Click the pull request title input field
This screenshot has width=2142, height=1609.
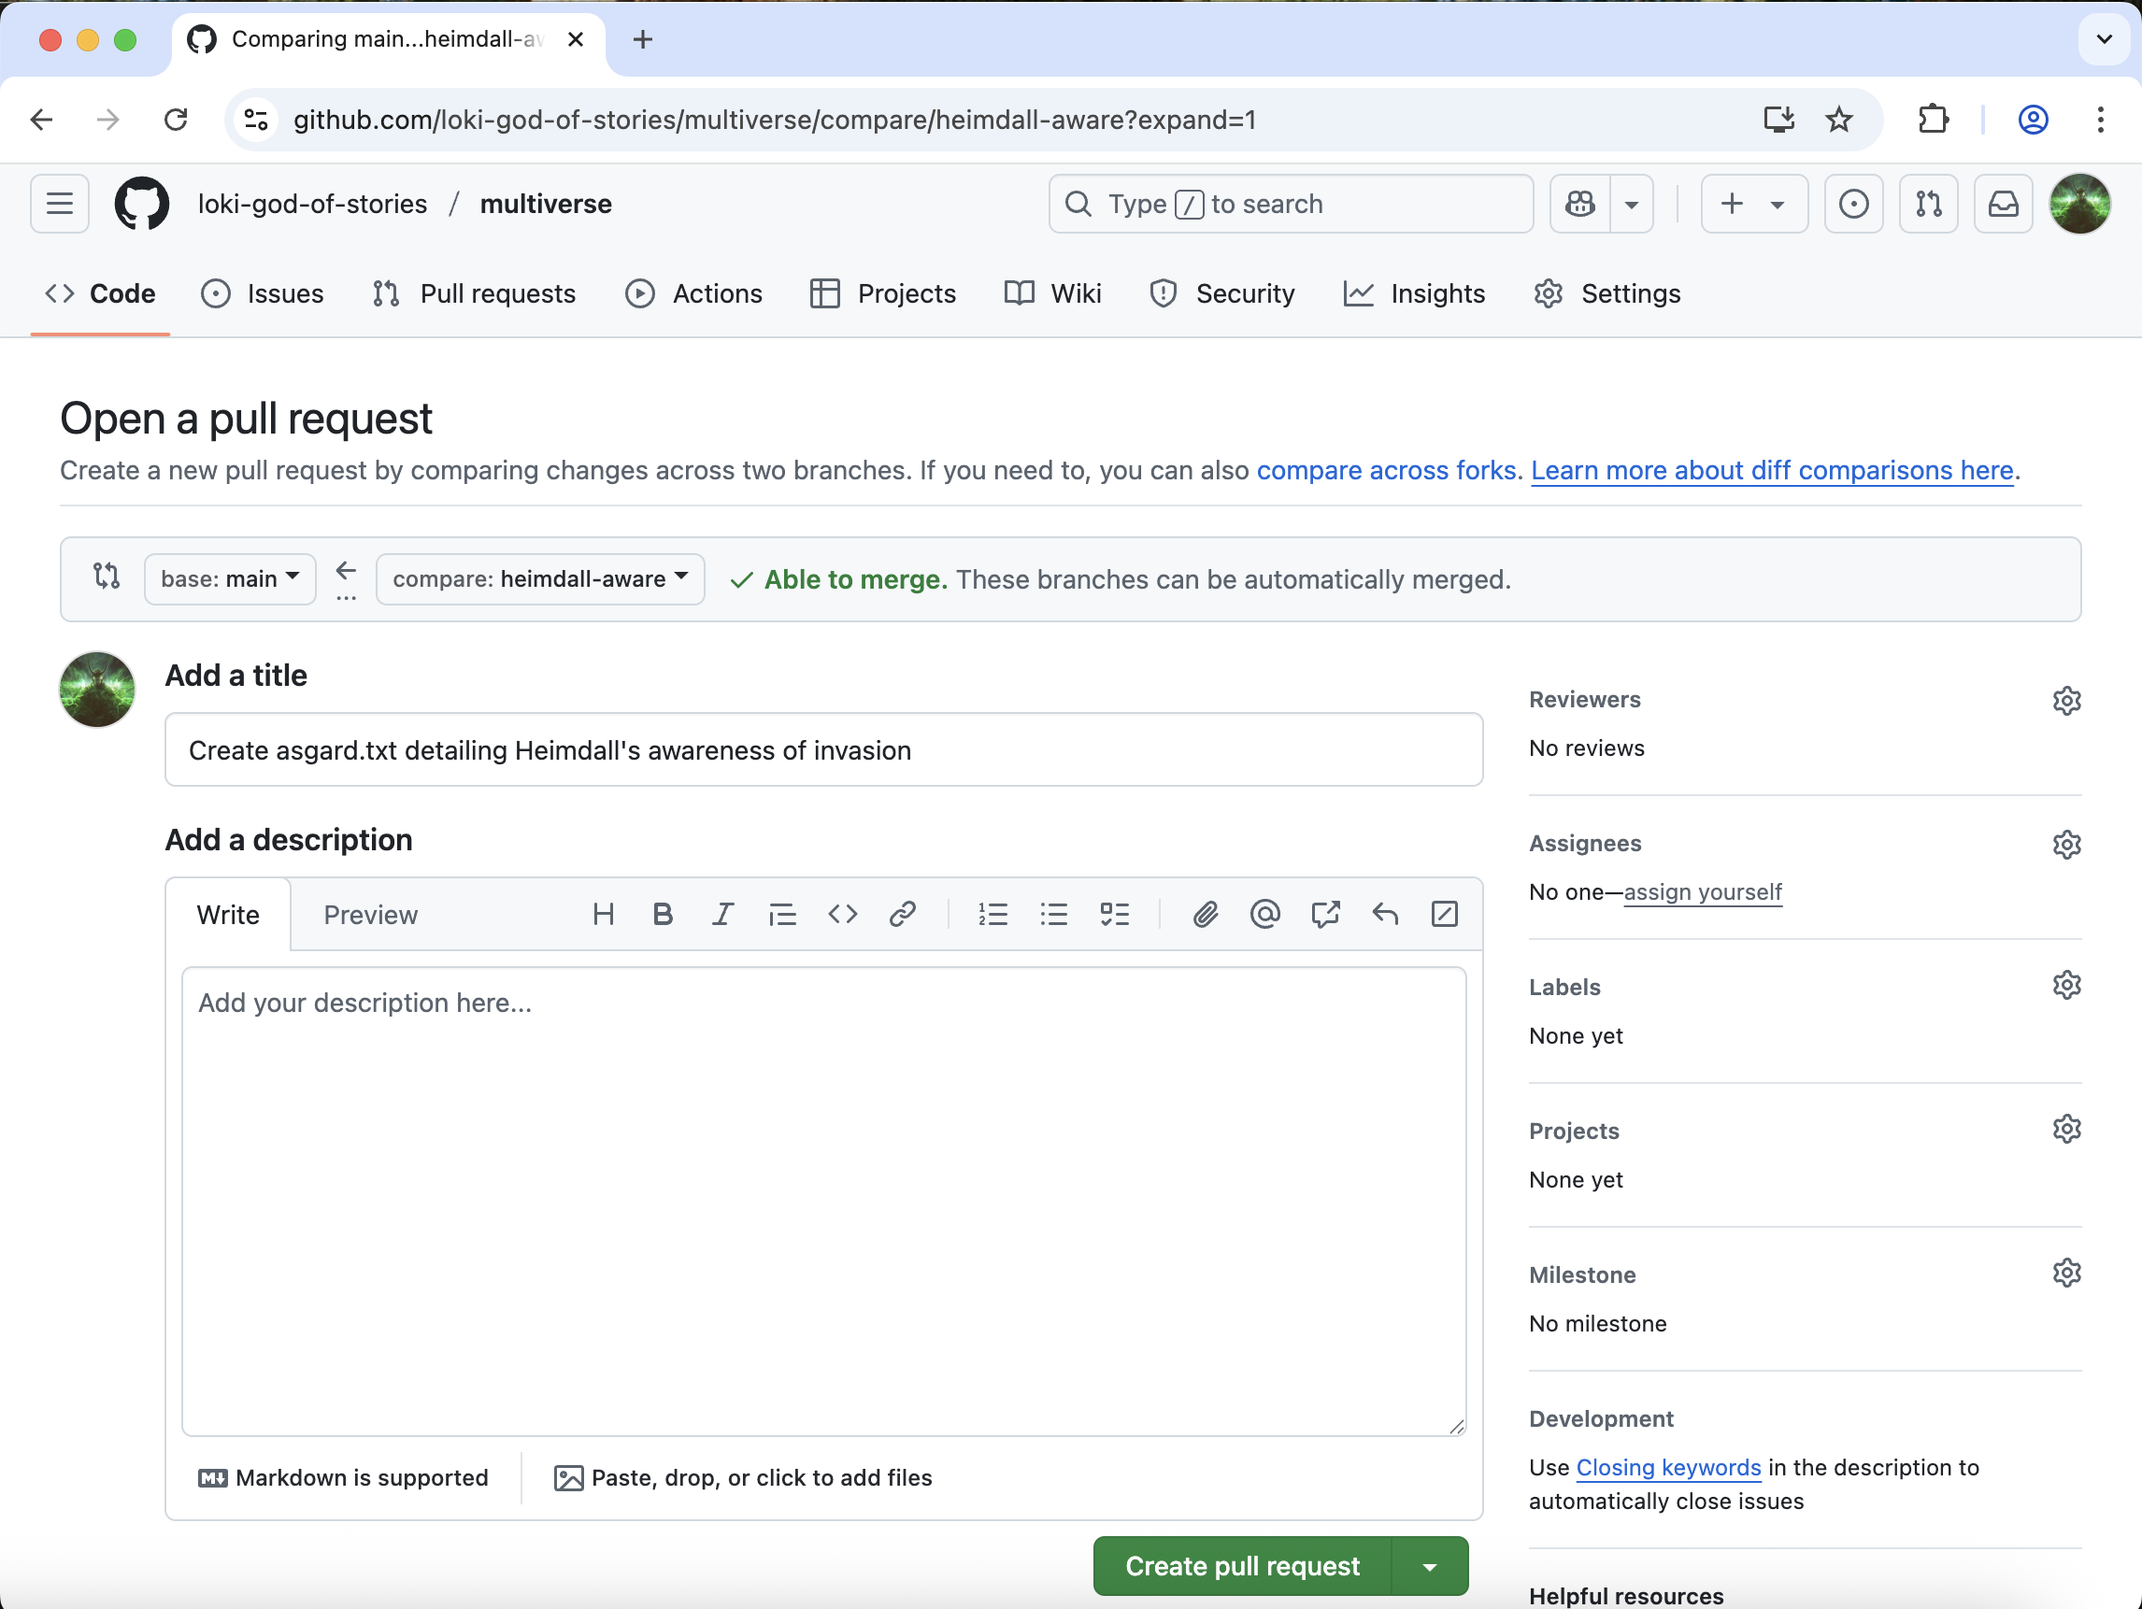[823, 750]
